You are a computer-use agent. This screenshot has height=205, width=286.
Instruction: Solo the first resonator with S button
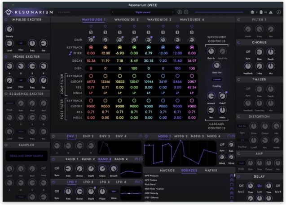91,32
